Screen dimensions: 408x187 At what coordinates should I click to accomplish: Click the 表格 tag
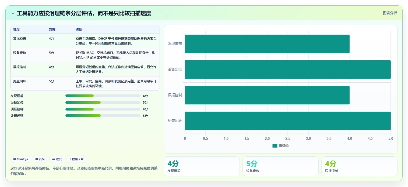coord(40,159)
